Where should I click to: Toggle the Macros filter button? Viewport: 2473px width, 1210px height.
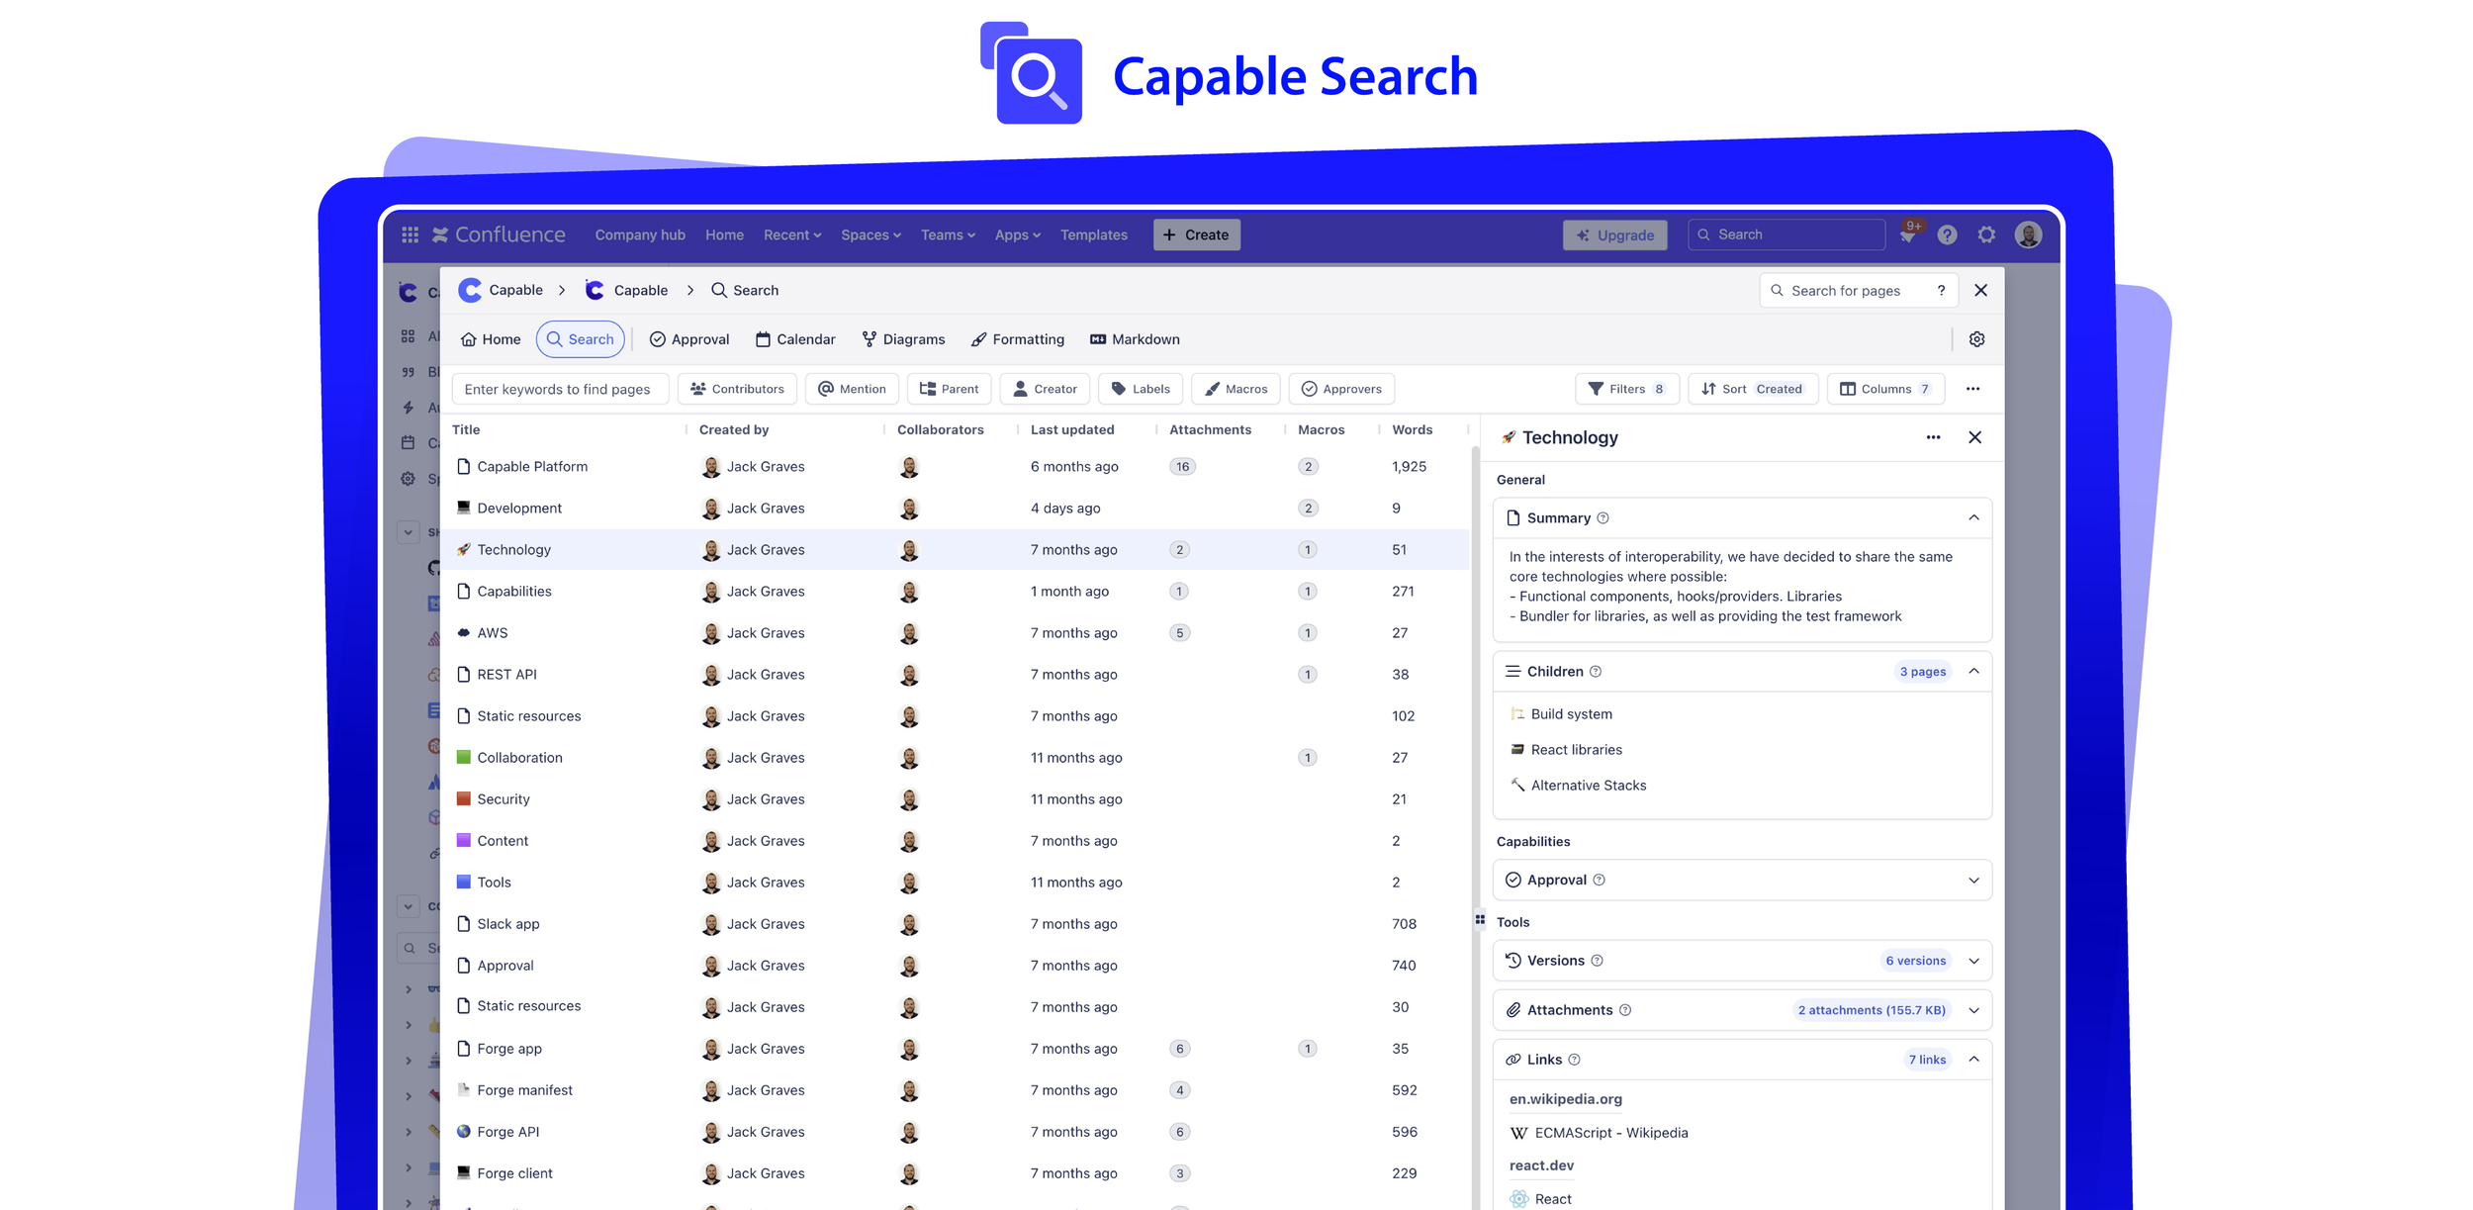1236,389
